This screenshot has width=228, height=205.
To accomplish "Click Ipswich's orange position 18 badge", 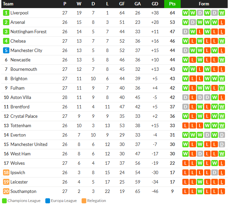I will 6,172.
